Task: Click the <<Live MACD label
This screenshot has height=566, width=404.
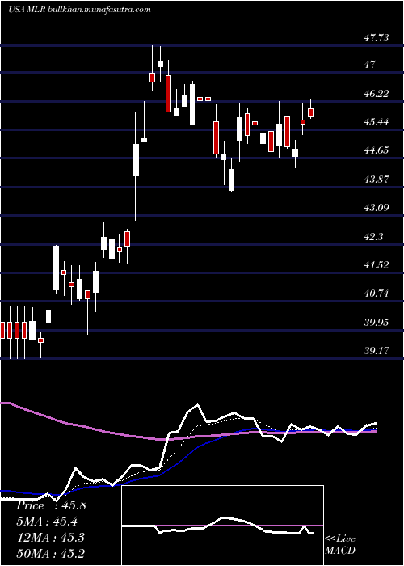Action: coord(340,545)
